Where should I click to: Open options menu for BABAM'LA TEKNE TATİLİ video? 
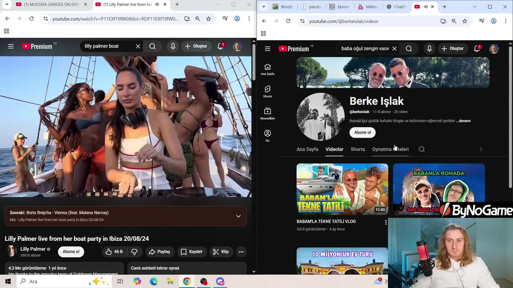[386, 222]
